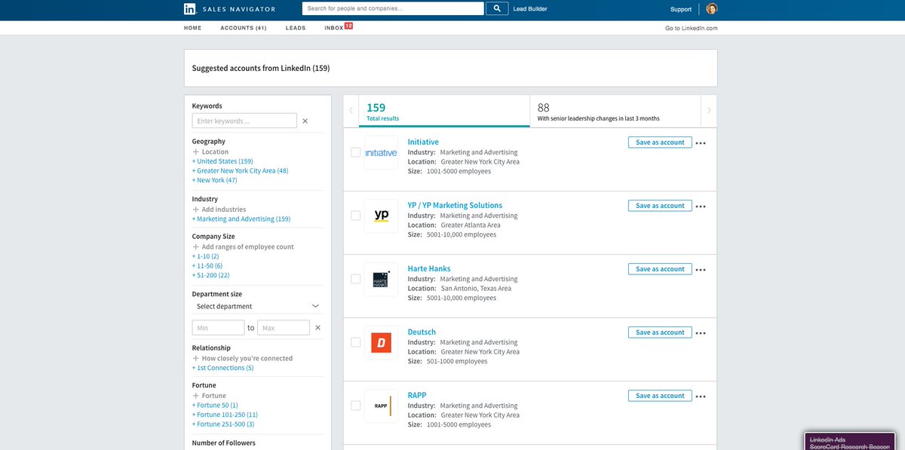Clear the department size Min/Max range

click(x=318, y=328)
